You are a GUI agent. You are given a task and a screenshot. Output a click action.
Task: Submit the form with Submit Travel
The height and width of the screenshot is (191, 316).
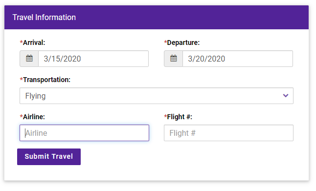49,157
